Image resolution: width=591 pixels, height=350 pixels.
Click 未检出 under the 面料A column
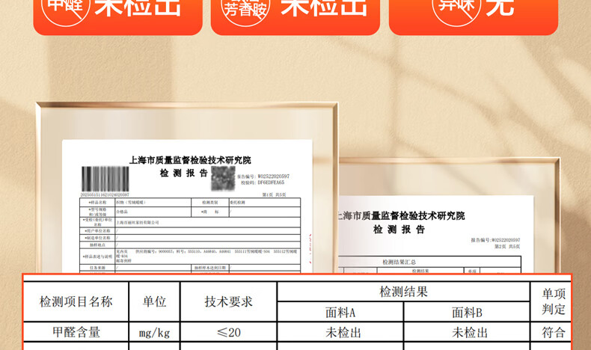[343, 333]
